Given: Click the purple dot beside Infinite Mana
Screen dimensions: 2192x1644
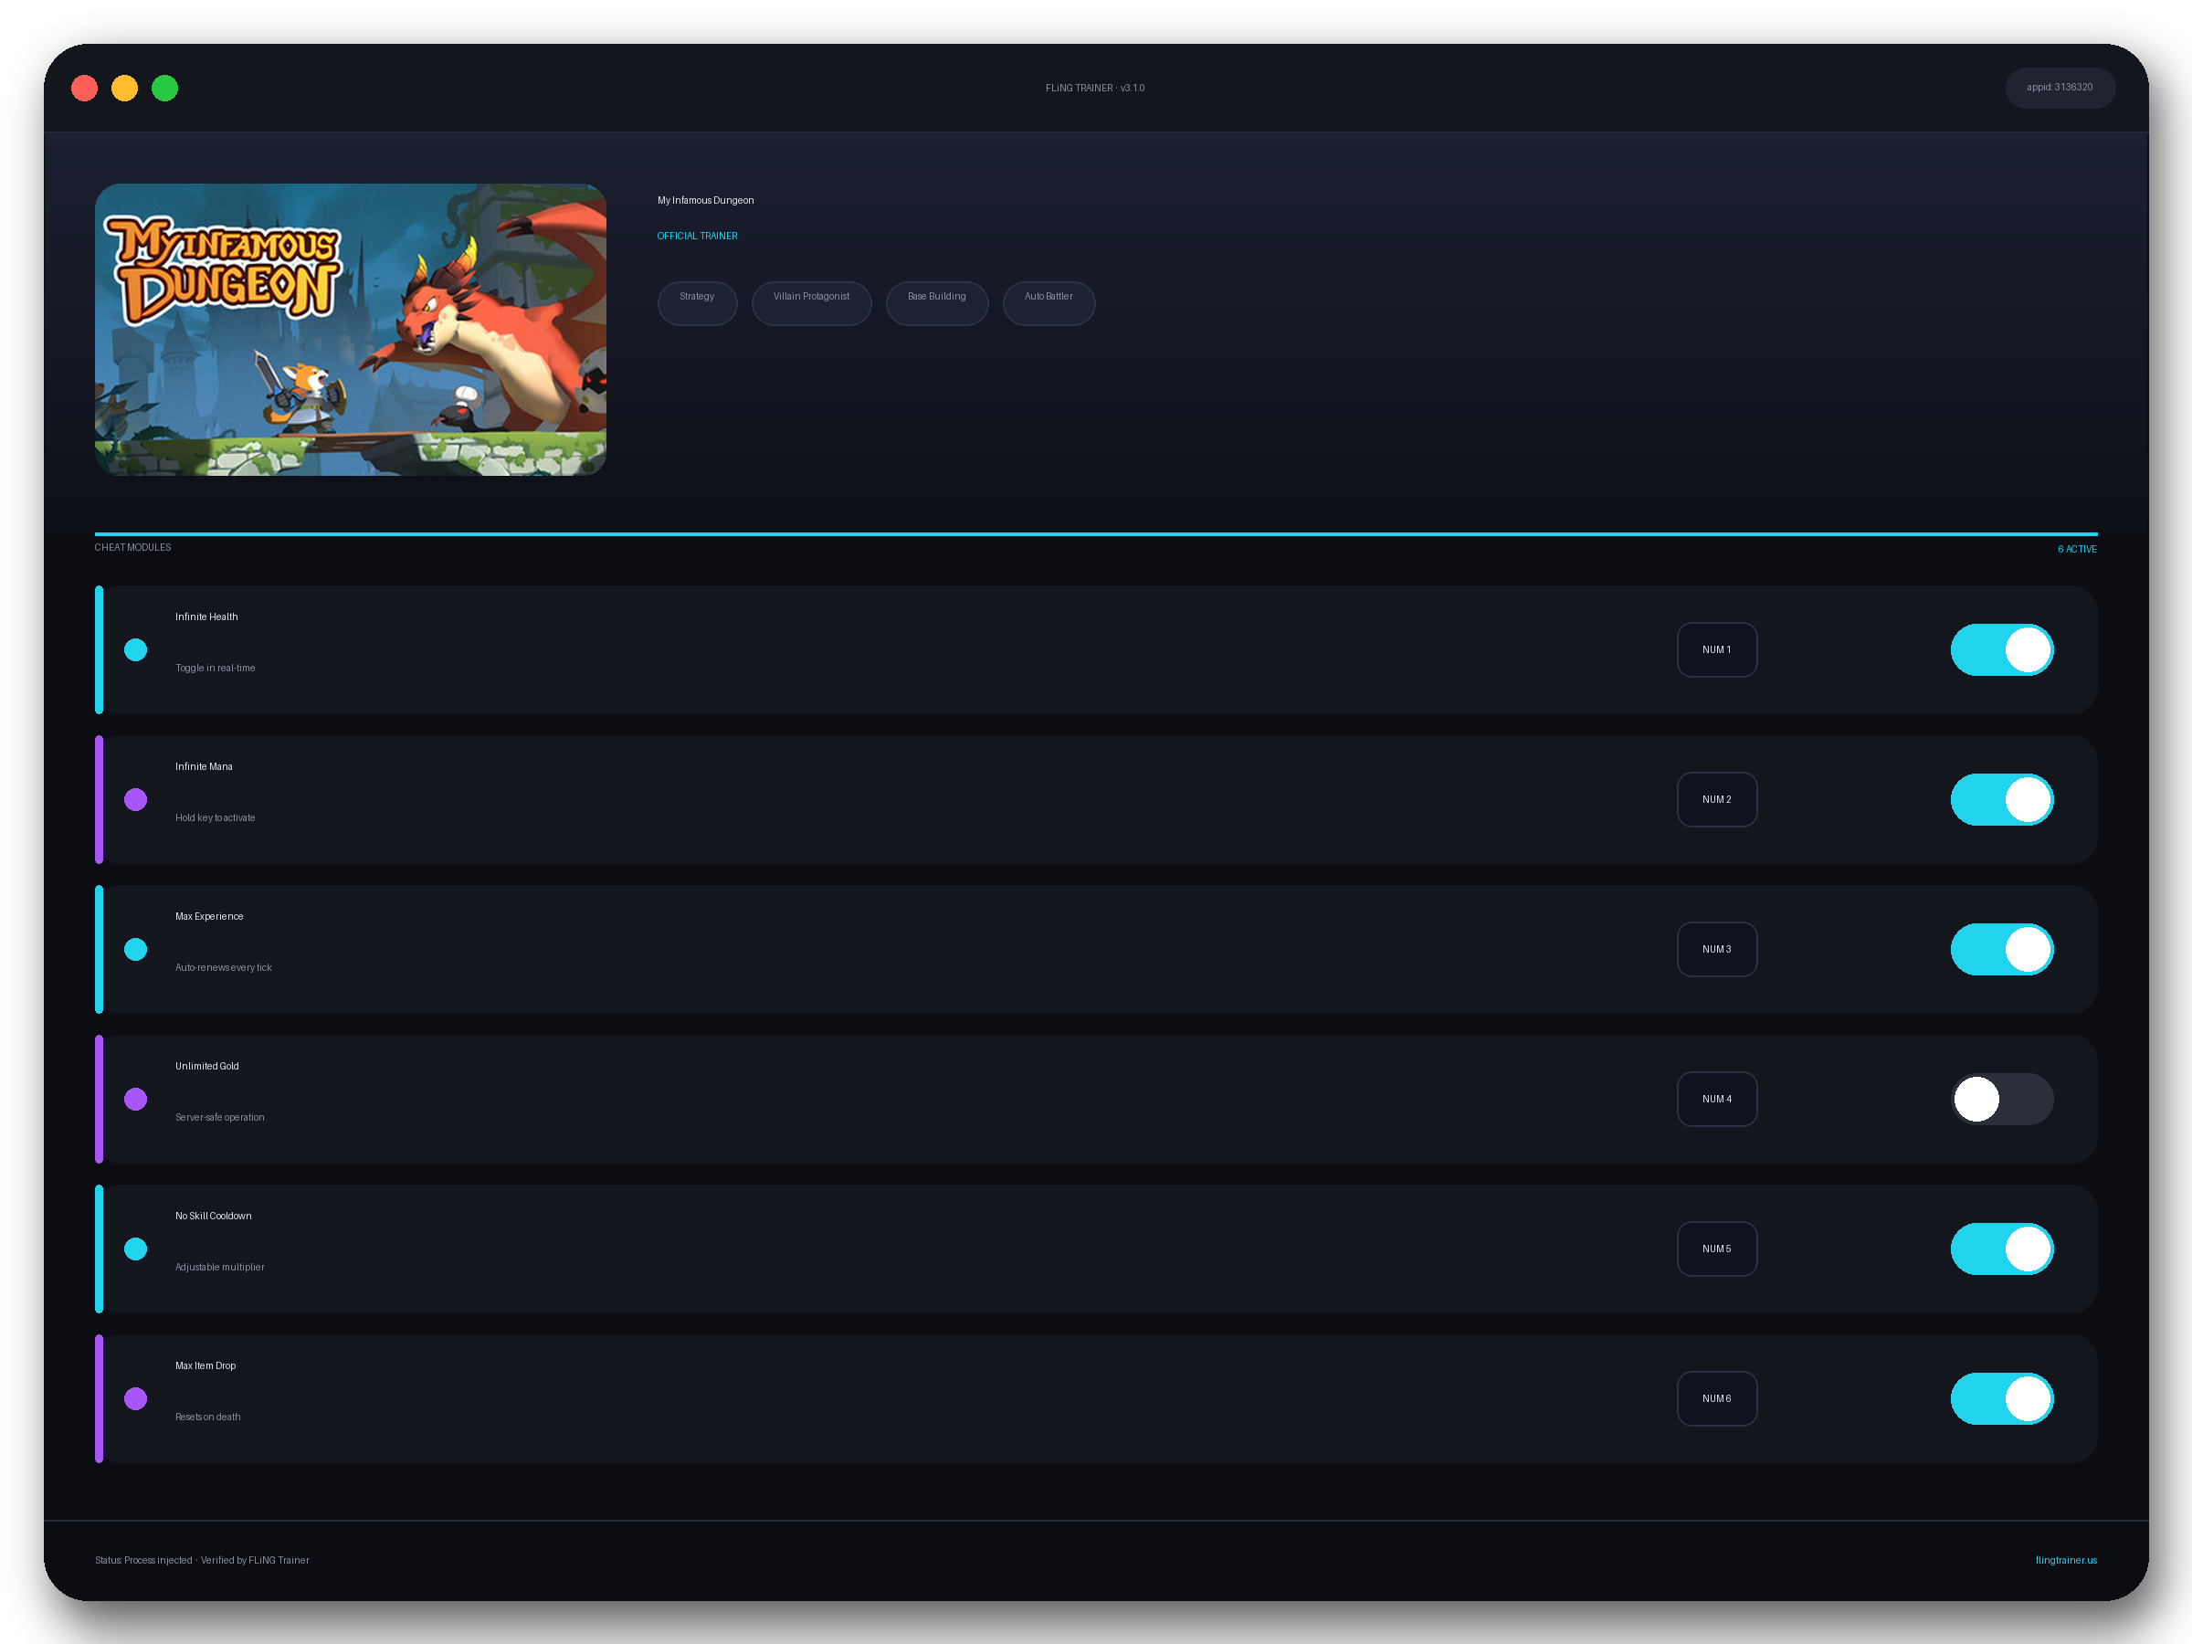Looking at the screenshot, I should (x=136, y=800).
